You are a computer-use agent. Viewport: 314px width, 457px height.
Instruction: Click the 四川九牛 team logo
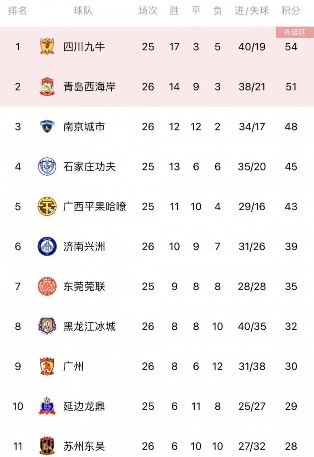point(47,46)
